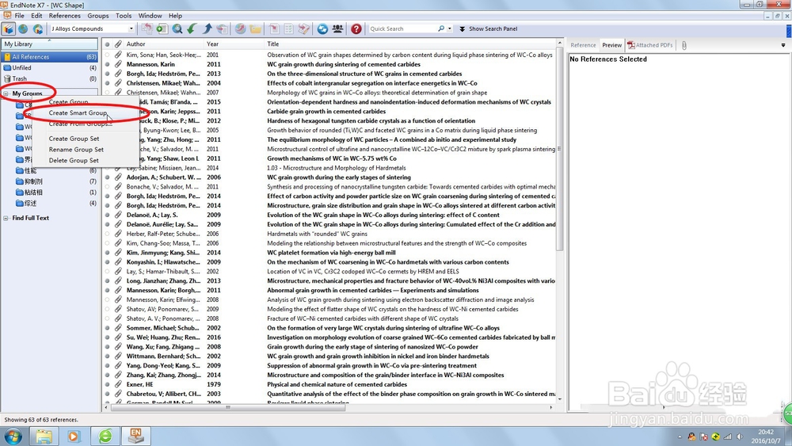The image size is (792, 446).
Task: Click the green Import arrow icon
Action: point(192,29)
